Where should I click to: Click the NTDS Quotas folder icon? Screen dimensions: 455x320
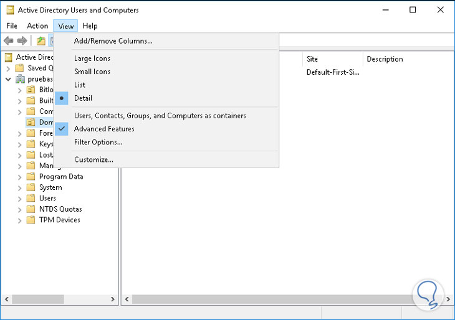click(31, 209)
